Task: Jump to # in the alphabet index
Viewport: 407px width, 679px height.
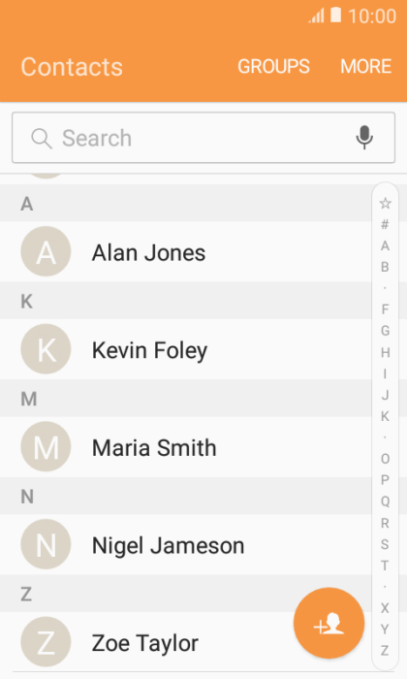Action: coord(385,224)
